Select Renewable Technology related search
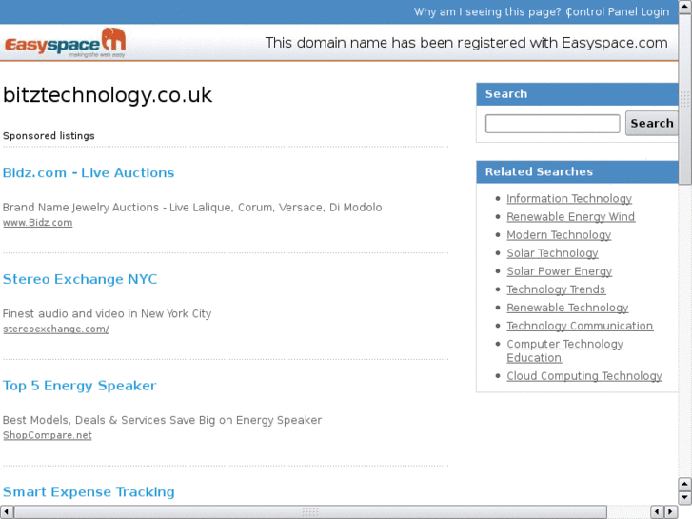This screenshot has width=692, height=519. pos(567,308)
